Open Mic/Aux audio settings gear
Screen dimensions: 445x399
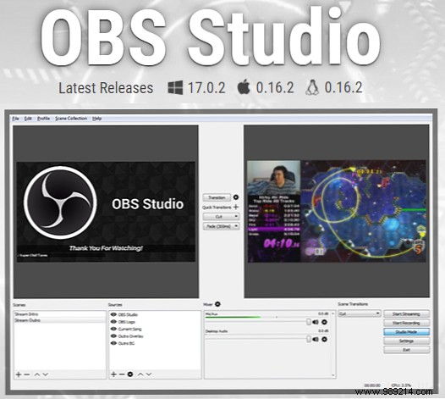tap(324, 322)
